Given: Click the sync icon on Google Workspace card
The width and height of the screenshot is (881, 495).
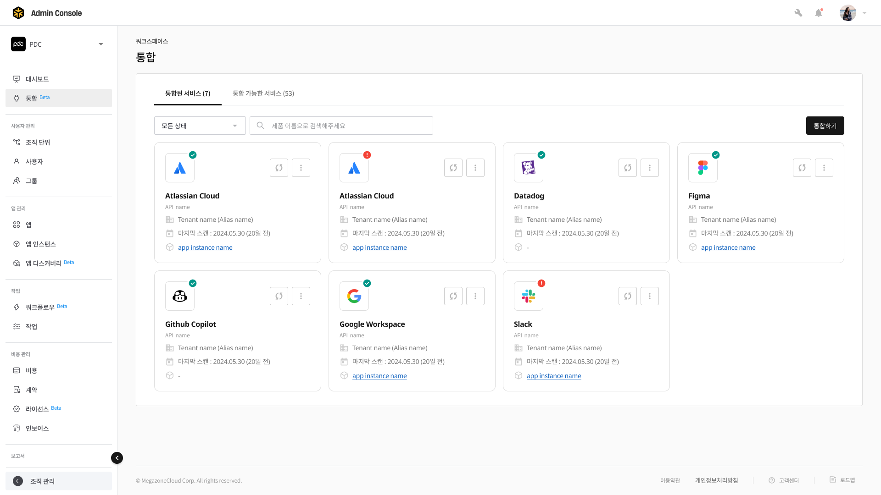Looking at the screenshot, I should [x=453, y=296].
